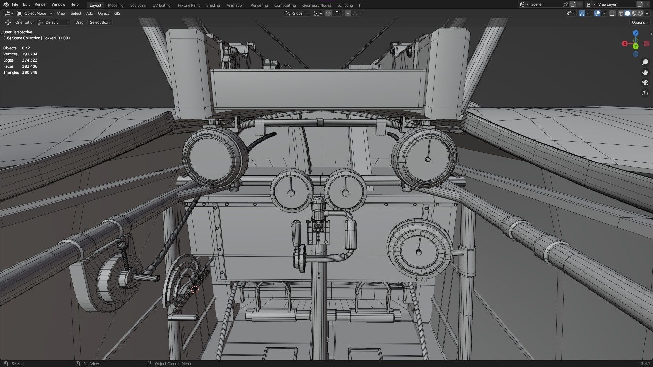Switch viewport to wireframe shading mode

(621, 13)
